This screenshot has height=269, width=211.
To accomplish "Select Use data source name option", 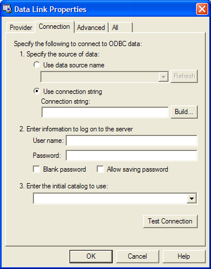I will 37,65.
